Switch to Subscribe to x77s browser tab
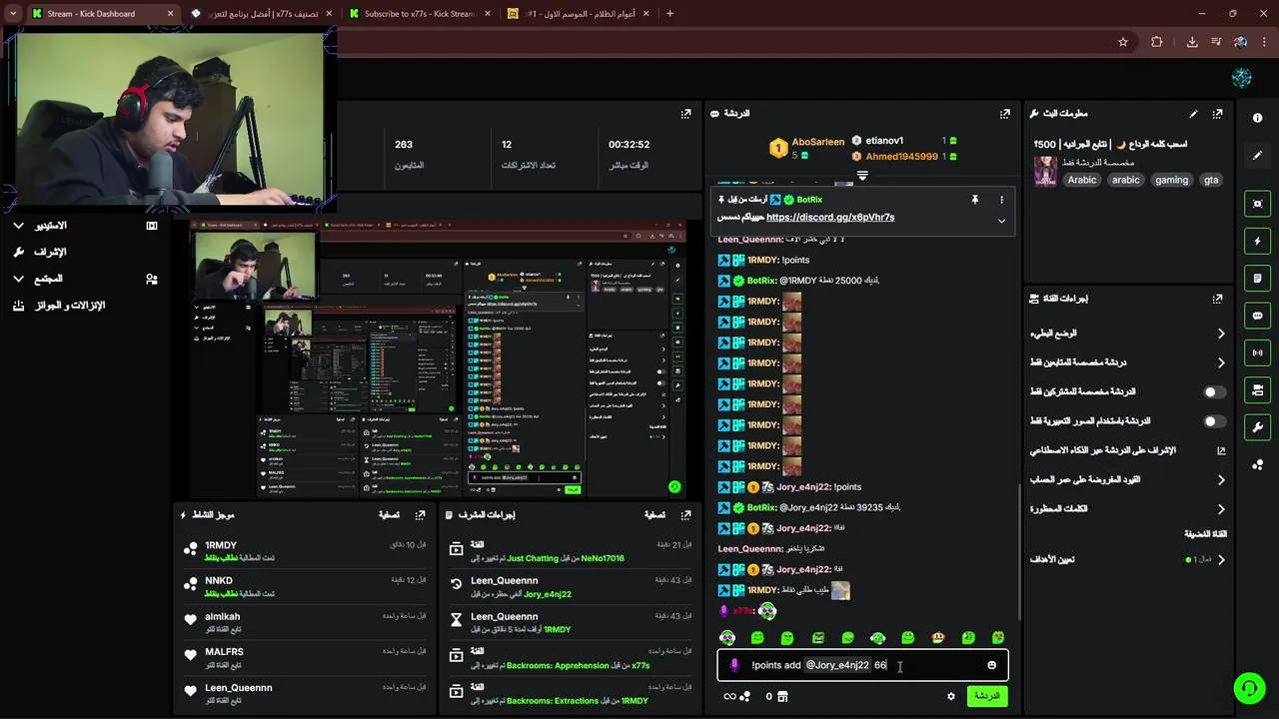1279x719 pixels. coord(420,14)
